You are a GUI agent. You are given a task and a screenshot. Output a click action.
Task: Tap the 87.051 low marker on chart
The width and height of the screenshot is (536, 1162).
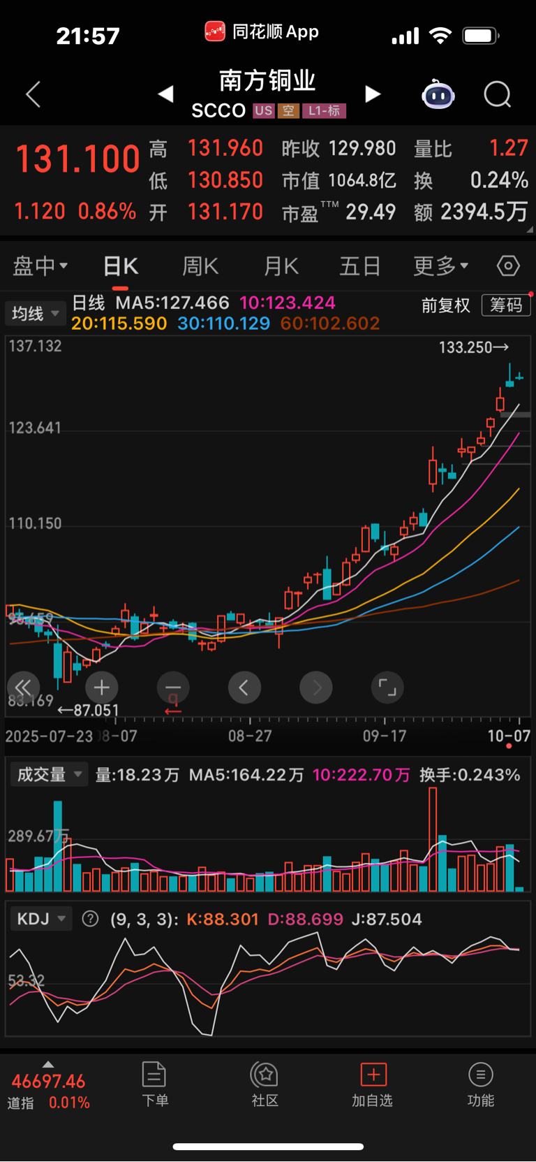pyautogui.click(x=88, y=710)
